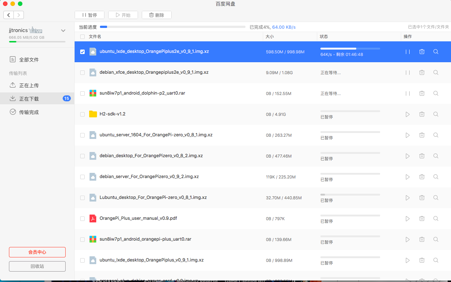Click the overall 当前进度 progress bar
451x282 pixels.
click(173, 27)
